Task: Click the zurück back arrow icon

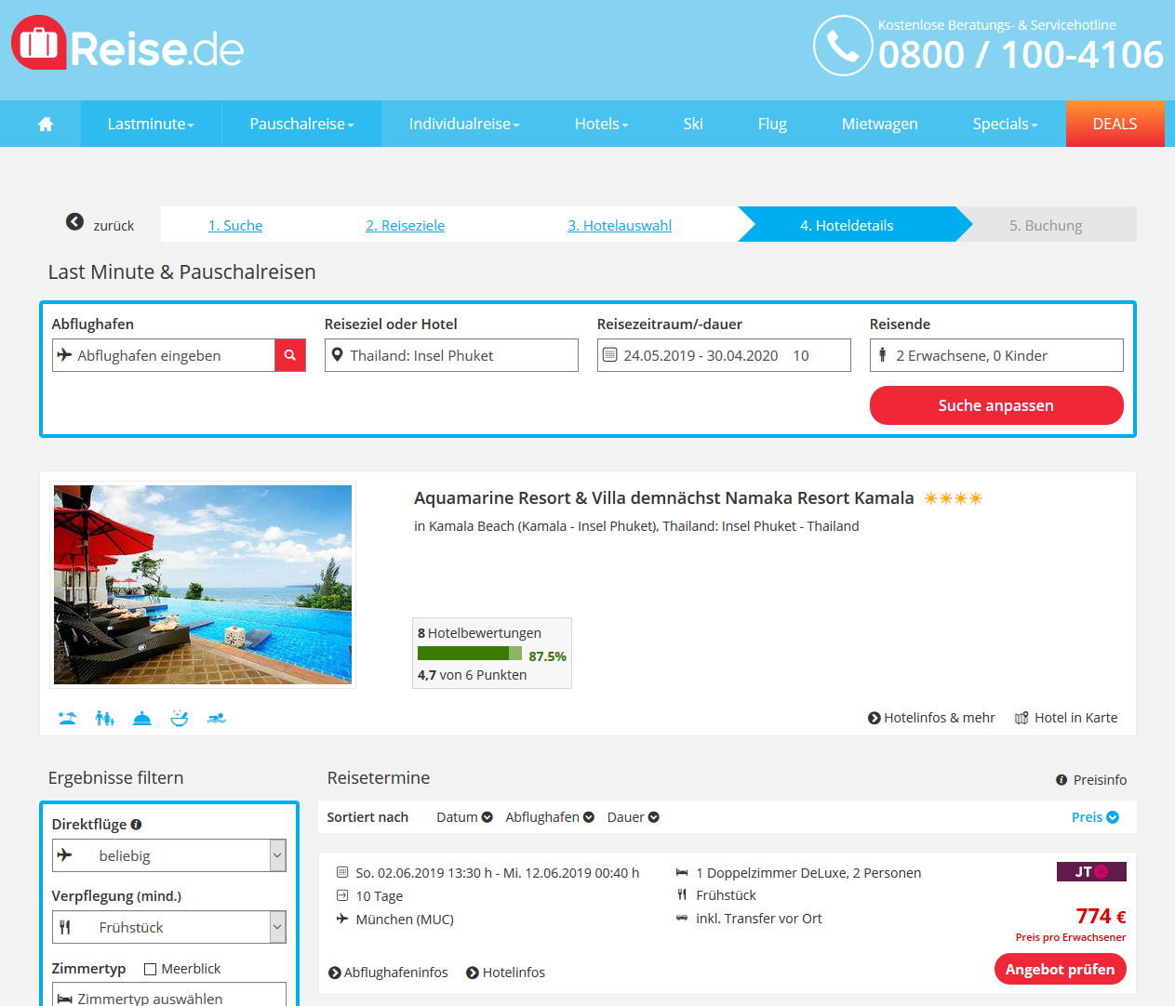Action: coord(75,221)
